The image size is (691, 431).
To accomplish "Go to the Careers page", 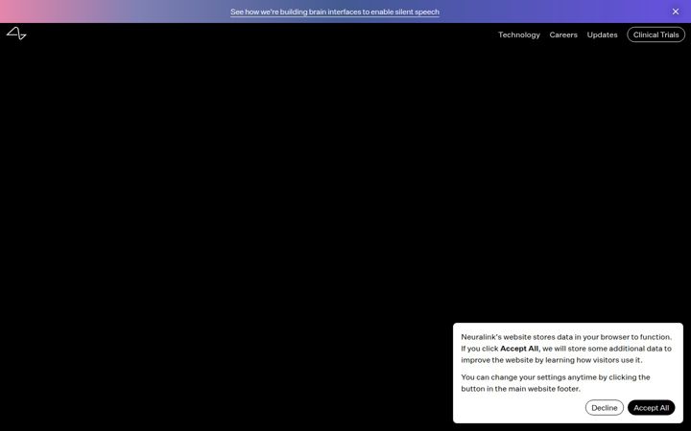I will pos(563,34).
